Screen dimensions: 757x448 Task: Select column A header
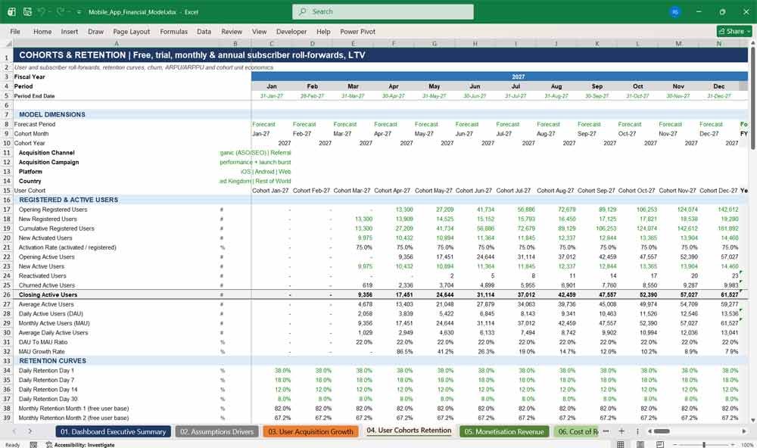click(x=117, y=43)
